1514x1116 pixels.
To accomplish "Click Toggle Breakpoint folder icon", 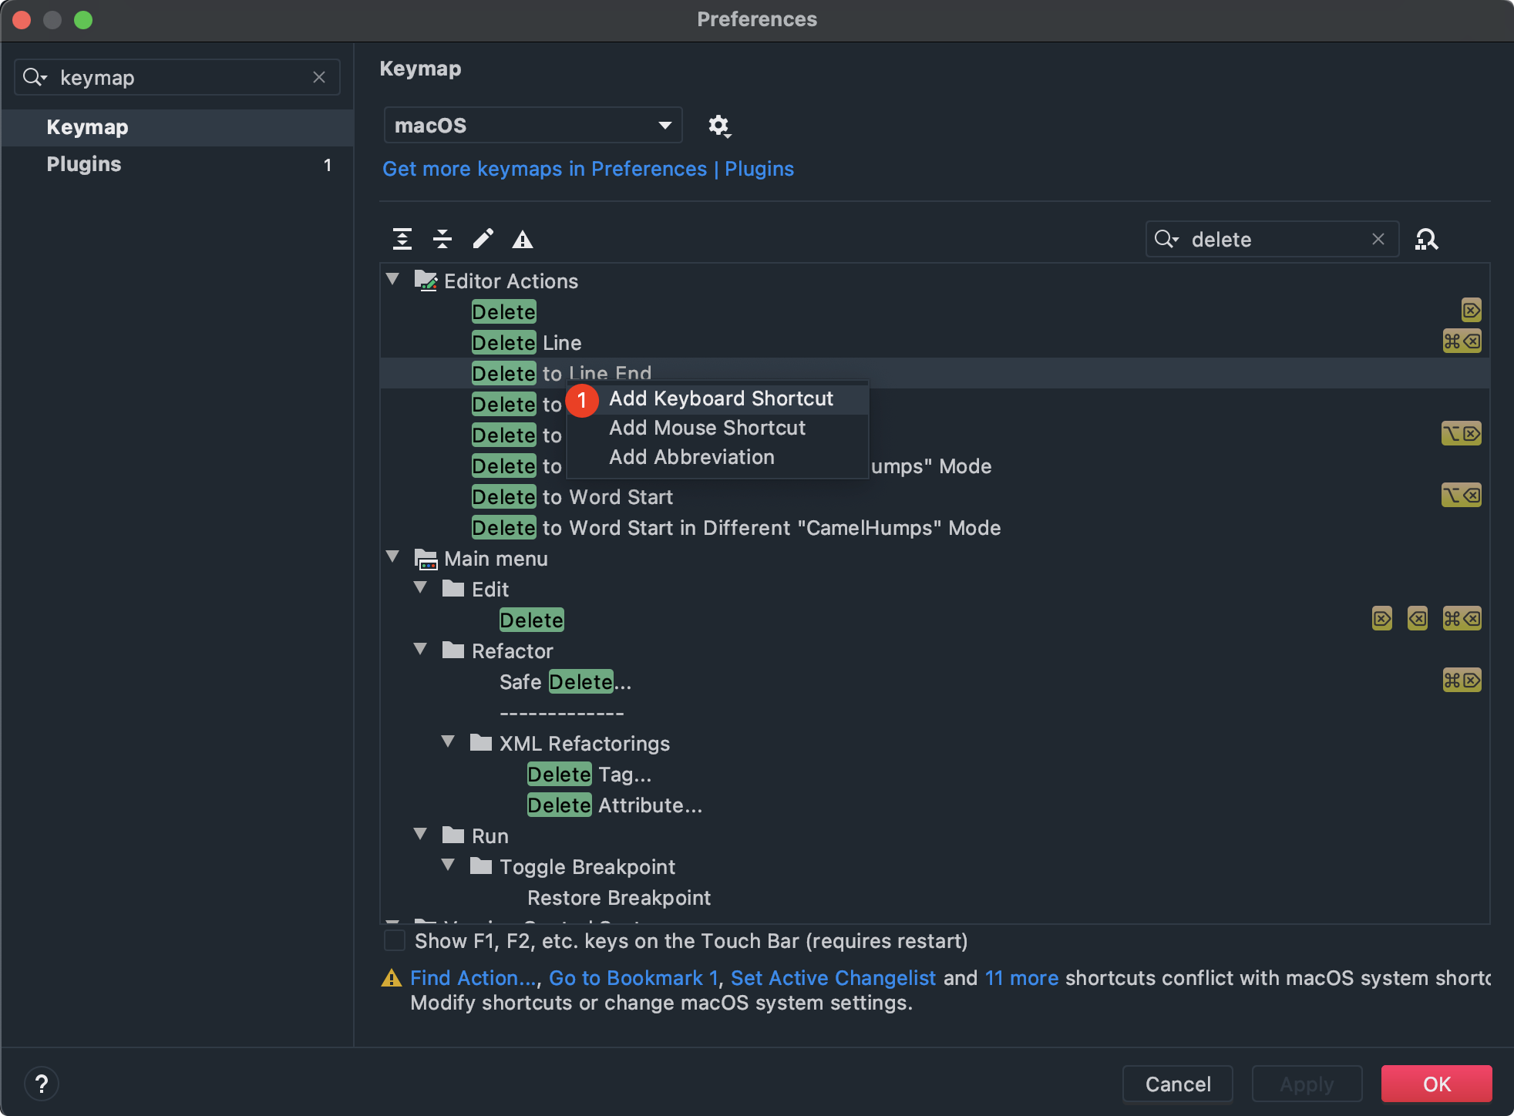I will (481, 866).
